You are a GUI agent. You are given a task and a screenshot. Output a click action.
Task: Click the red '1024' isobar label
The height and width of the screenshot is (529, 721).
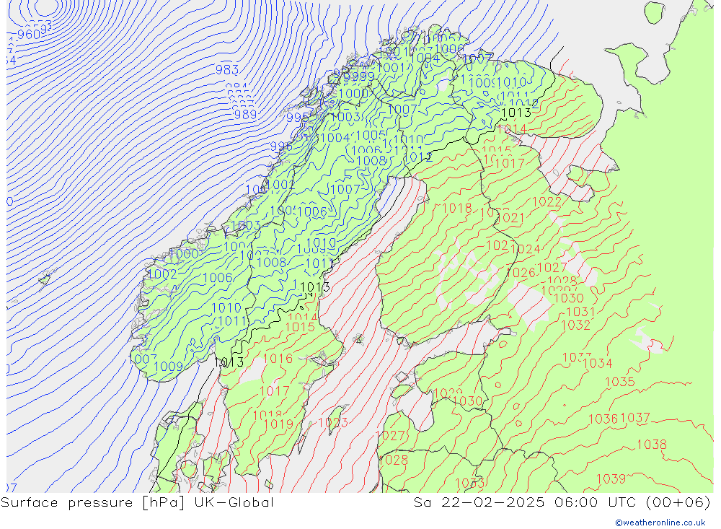(x=525, y=250)
